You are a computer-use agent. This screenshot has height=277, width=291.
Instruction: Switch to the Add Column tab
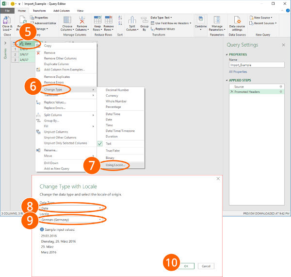point(62,11)
